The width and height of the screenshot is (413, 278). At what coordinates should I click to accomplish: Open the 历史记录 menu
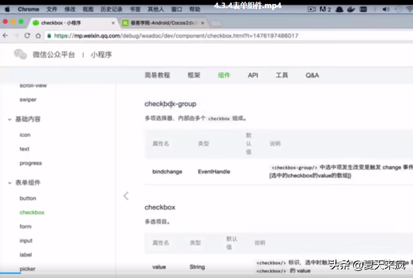coord(111,9)
